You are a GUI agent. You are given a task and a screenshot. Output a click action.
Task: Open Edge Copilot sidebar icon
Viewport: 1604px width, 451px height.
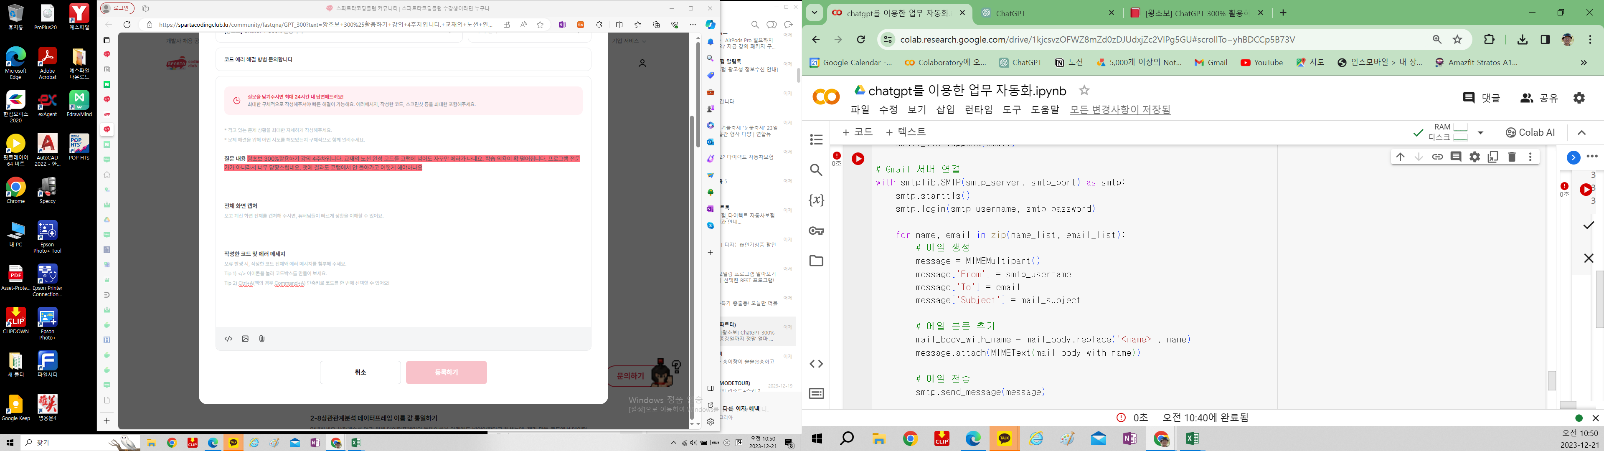click(710, 24)
